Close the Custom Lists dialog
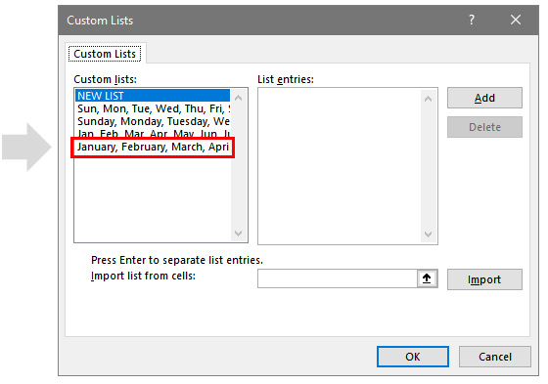The image size is (548, 384). pos(516,20)
